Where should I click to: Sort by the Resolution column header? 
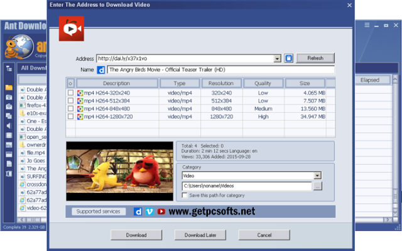[x=221, y=83]
